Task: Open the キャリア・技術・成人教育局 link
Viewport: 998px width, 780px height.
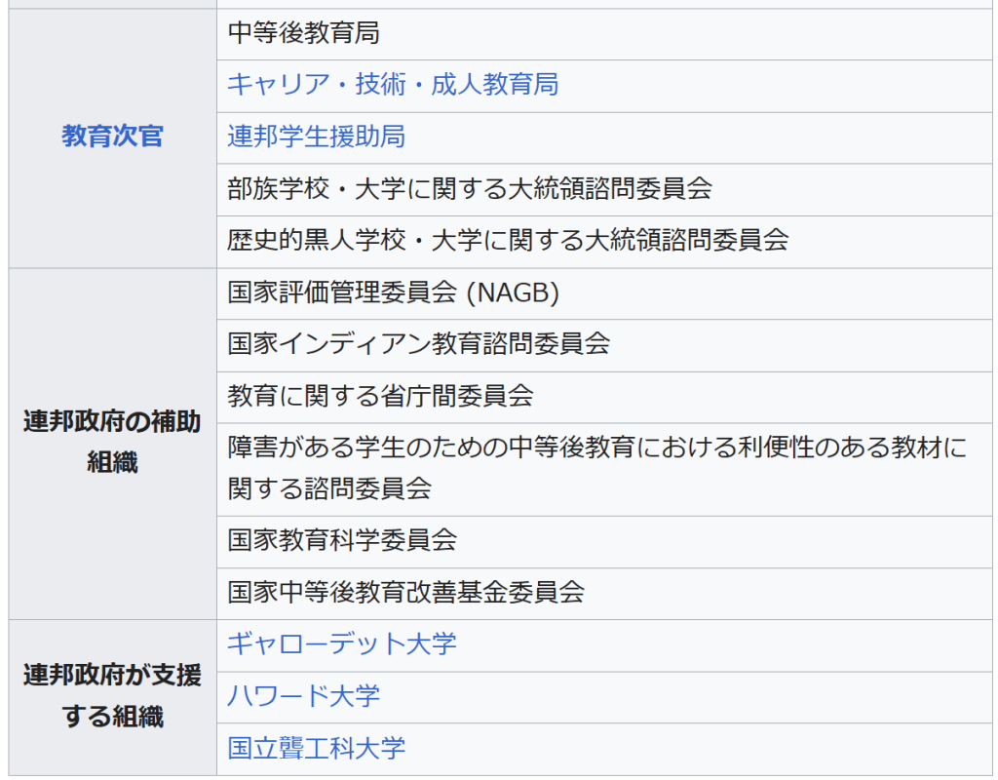Action: point(393,85)
